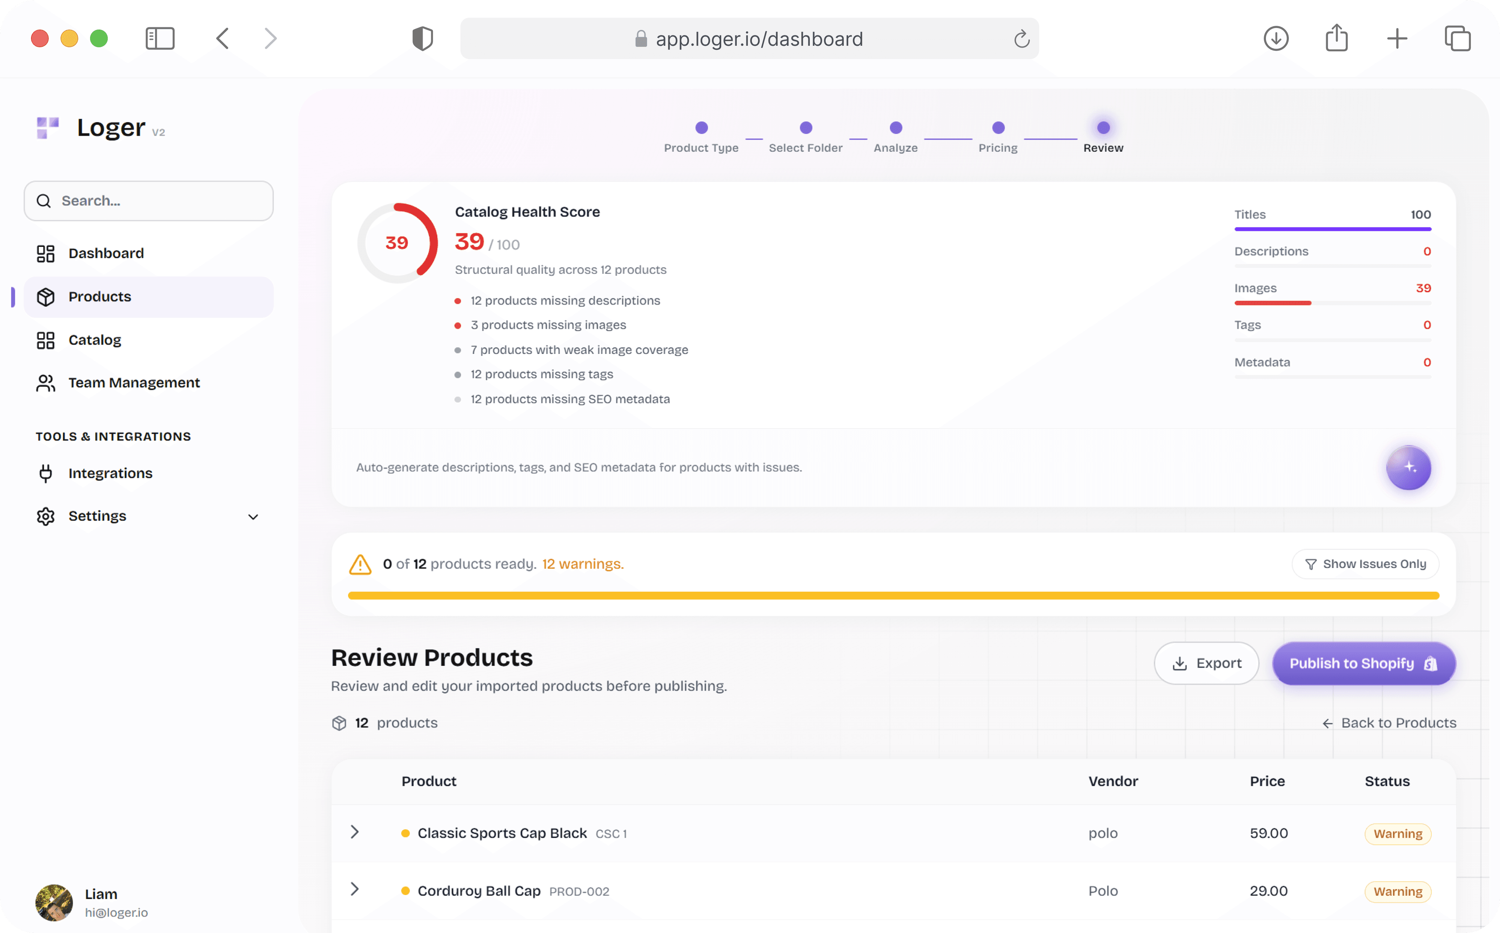Image resolution: width=1500 pixels, height=933 pixels.
Task: Click the Loger logo icon
Action: tap(48, 128)
